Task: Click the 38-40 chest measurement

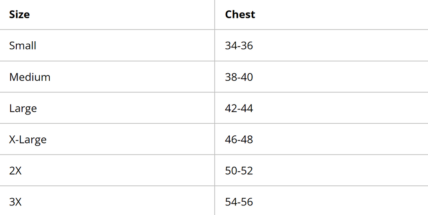Action: [239, 77]
